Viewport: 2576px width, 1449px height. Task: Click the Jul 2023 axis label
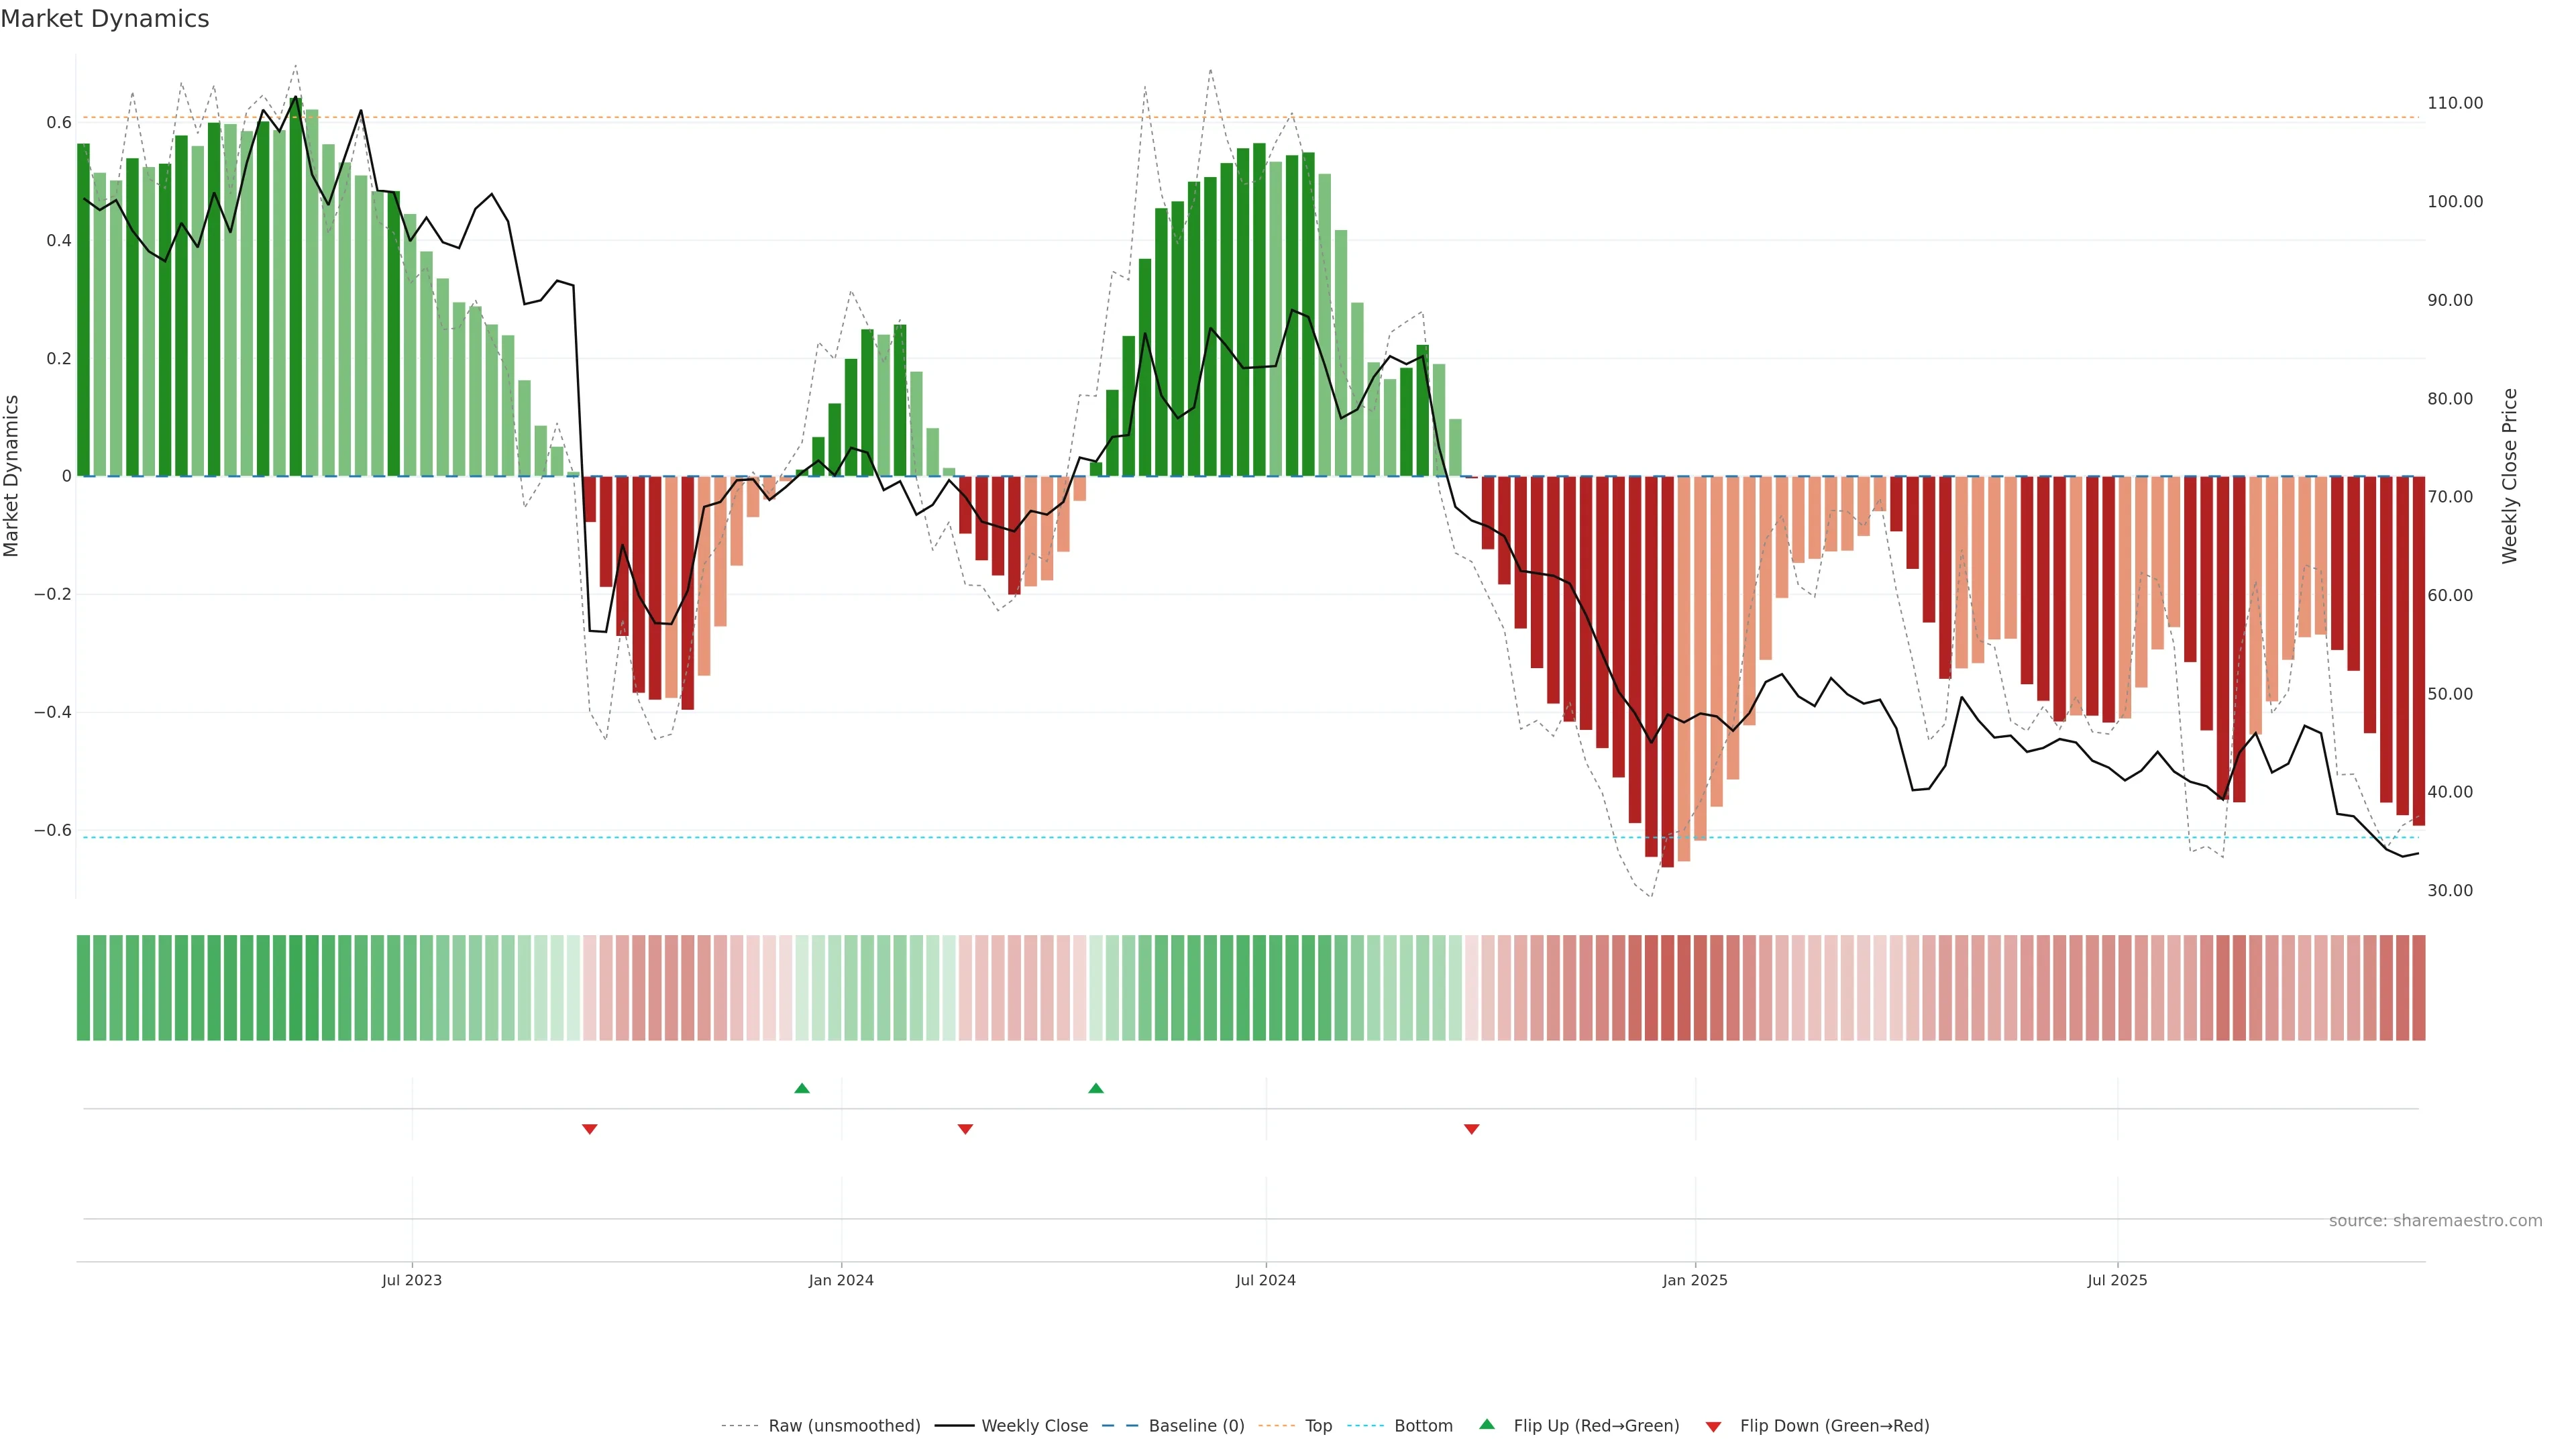point(411,1280)
